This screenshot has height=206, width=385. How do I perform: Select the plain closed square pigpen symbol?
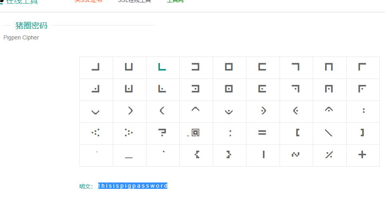pos(229,67)
